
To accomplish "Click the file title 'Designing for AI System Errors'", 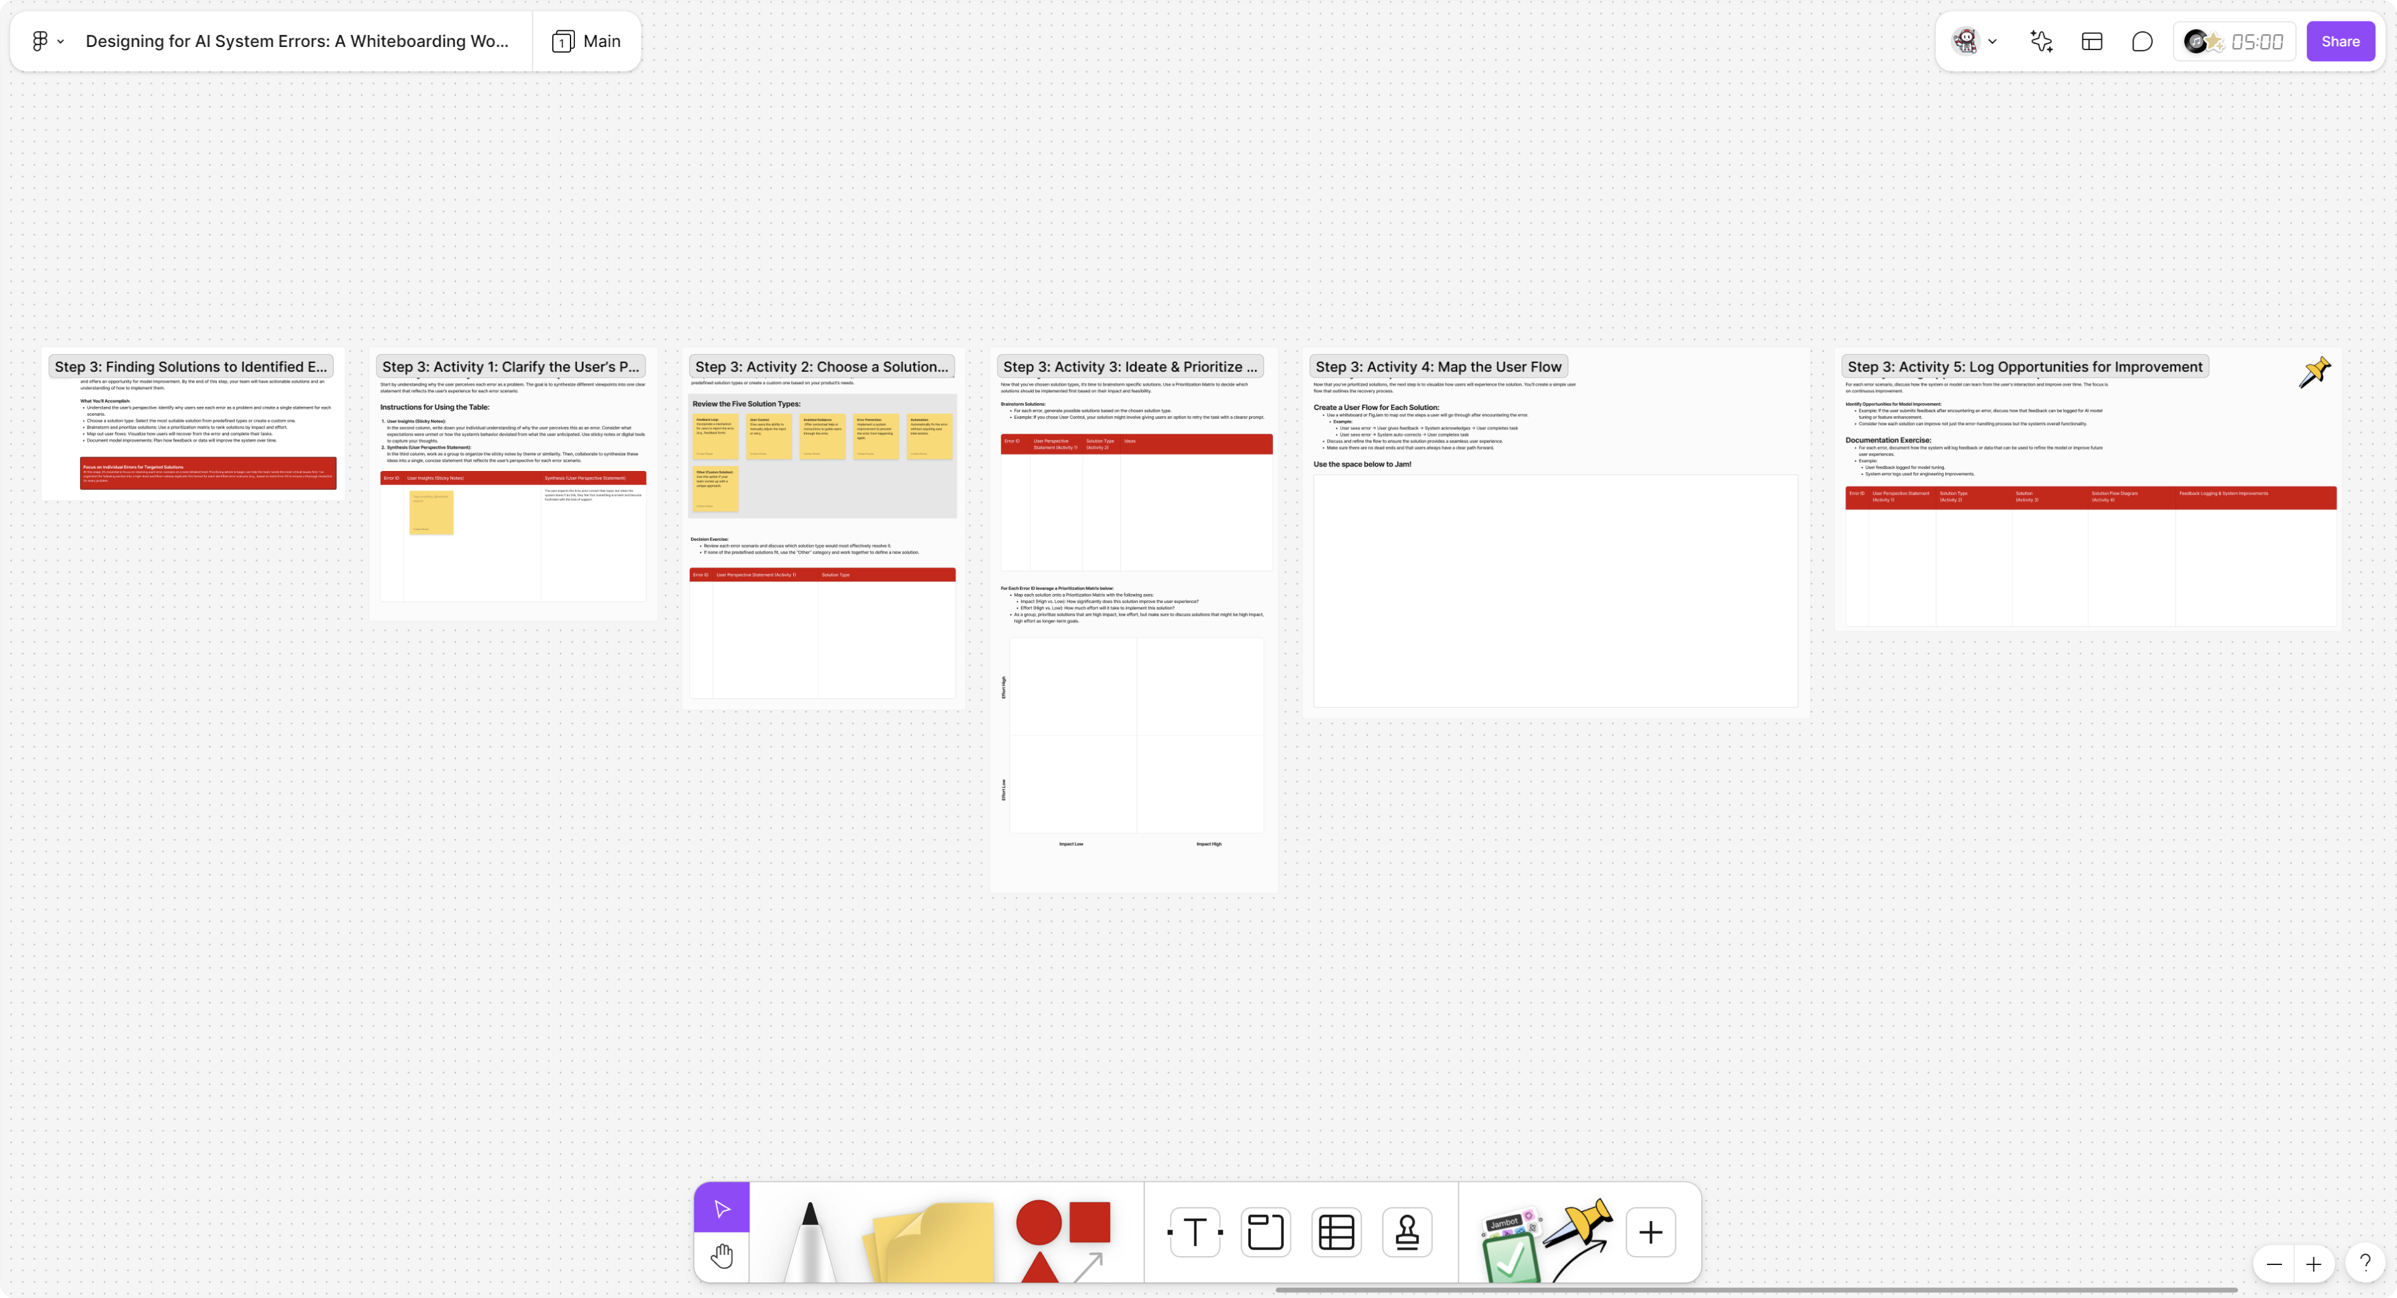I will (x=297, y=41).
